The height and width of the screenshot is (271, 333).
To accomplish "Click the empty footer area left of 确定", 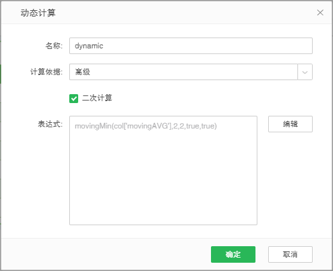I will pos(106,254).
